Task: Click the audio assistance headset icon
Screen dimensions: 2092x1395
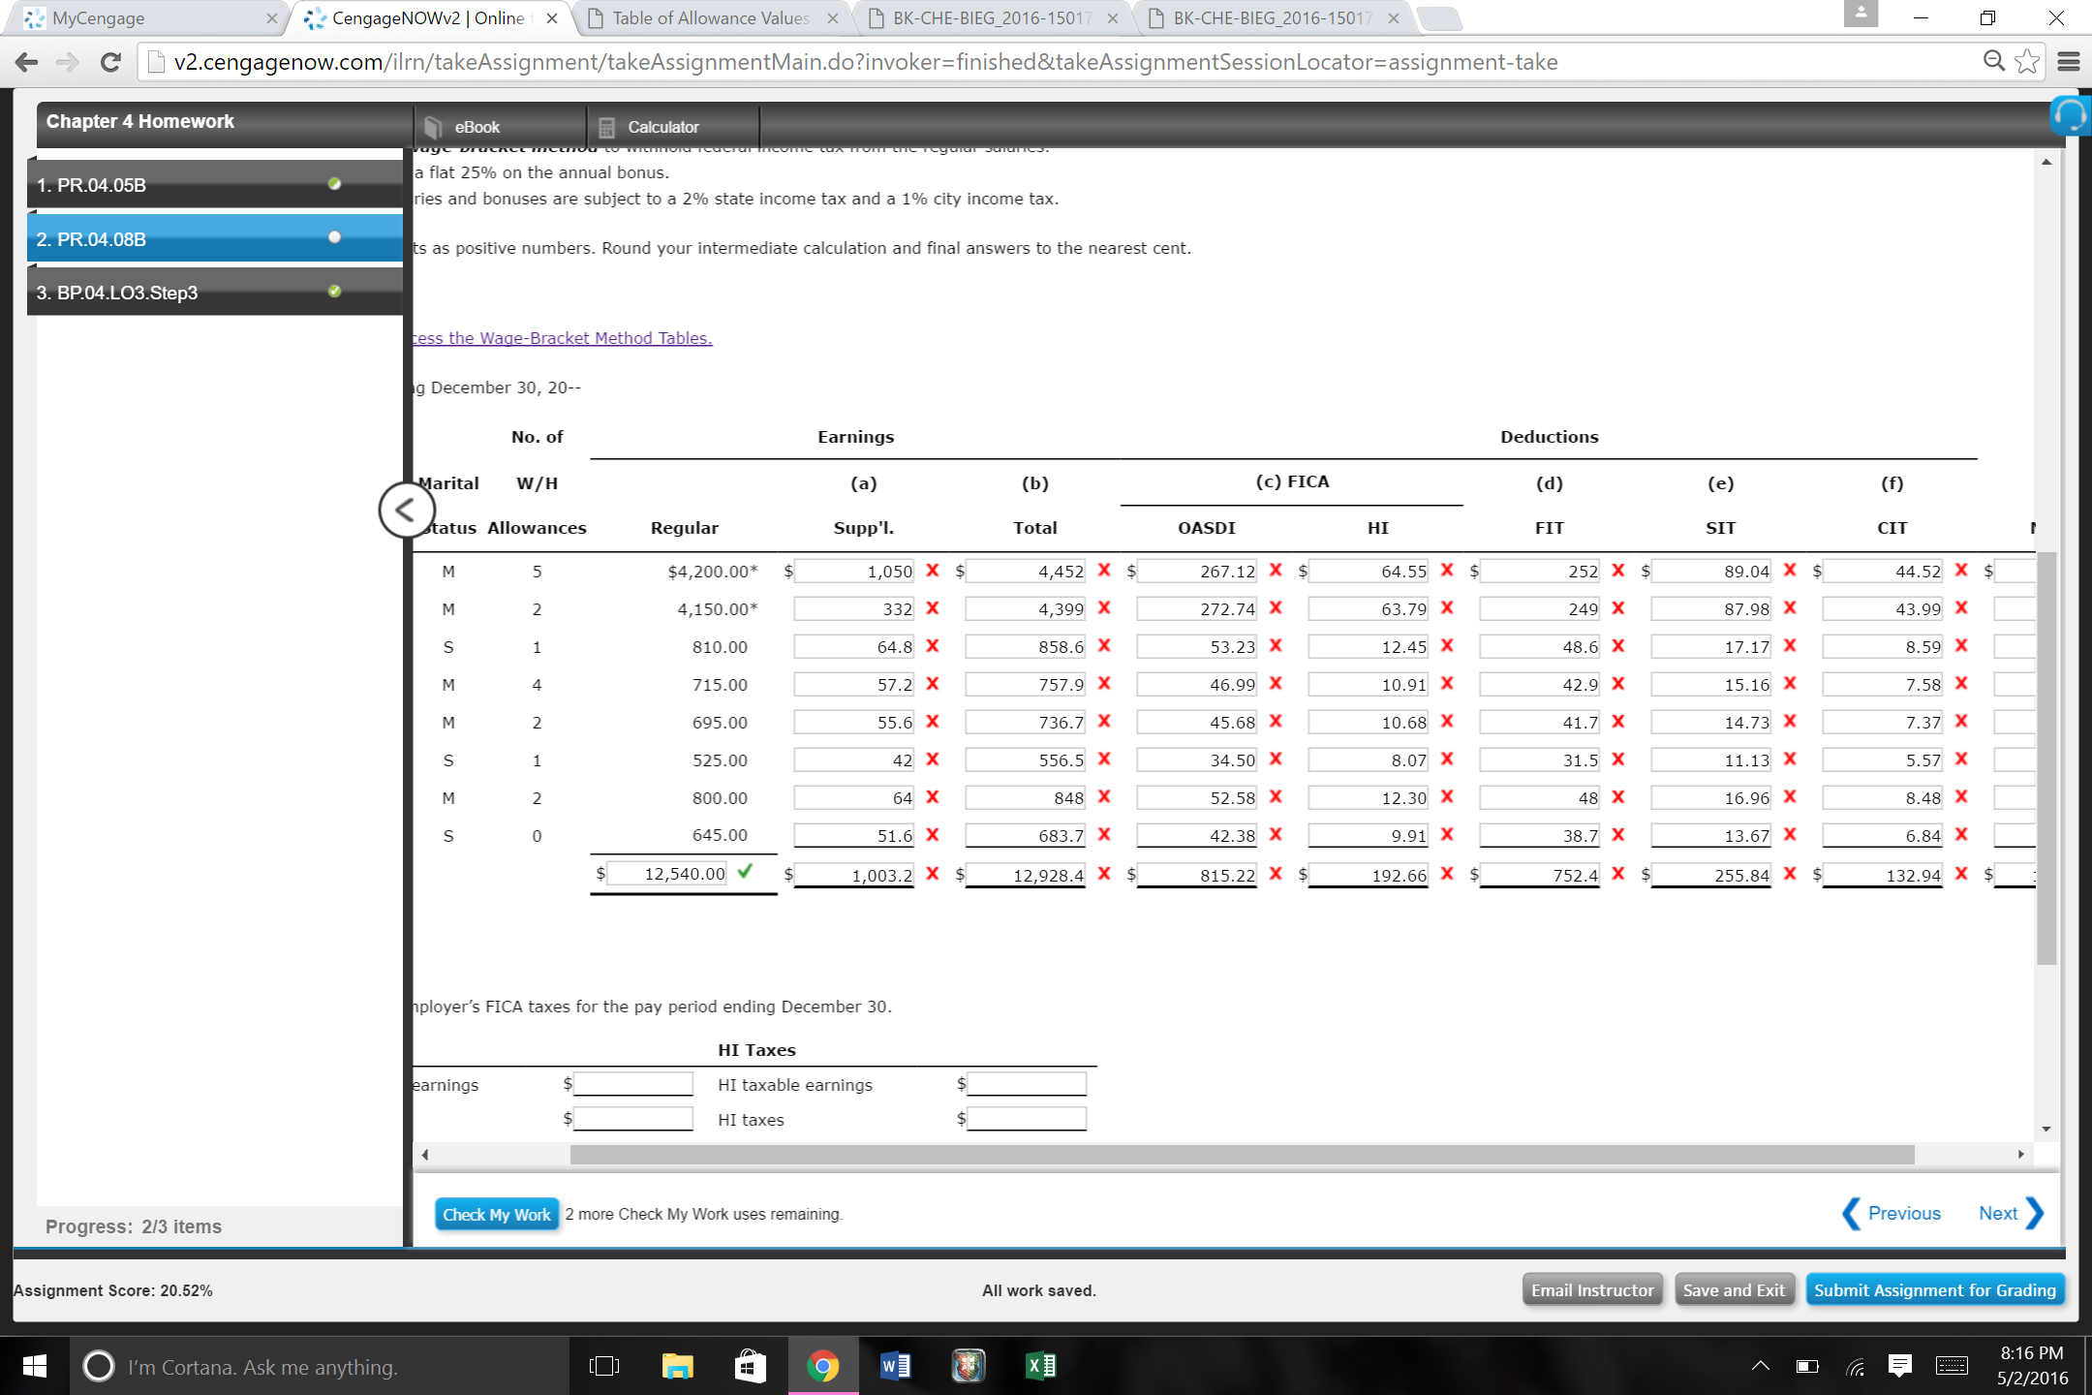Action: pyautogui.click(x=2071, y=114)
